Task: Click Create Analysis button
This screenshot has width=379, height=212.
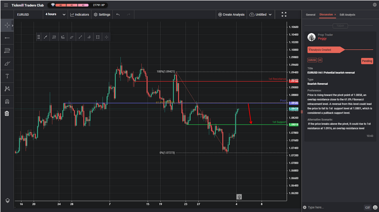Action: pos(232,14)
